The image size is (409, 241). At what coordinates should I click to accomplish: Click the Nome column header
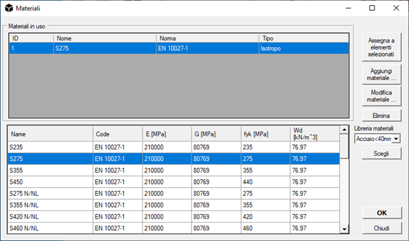click(x=105, y=38)
